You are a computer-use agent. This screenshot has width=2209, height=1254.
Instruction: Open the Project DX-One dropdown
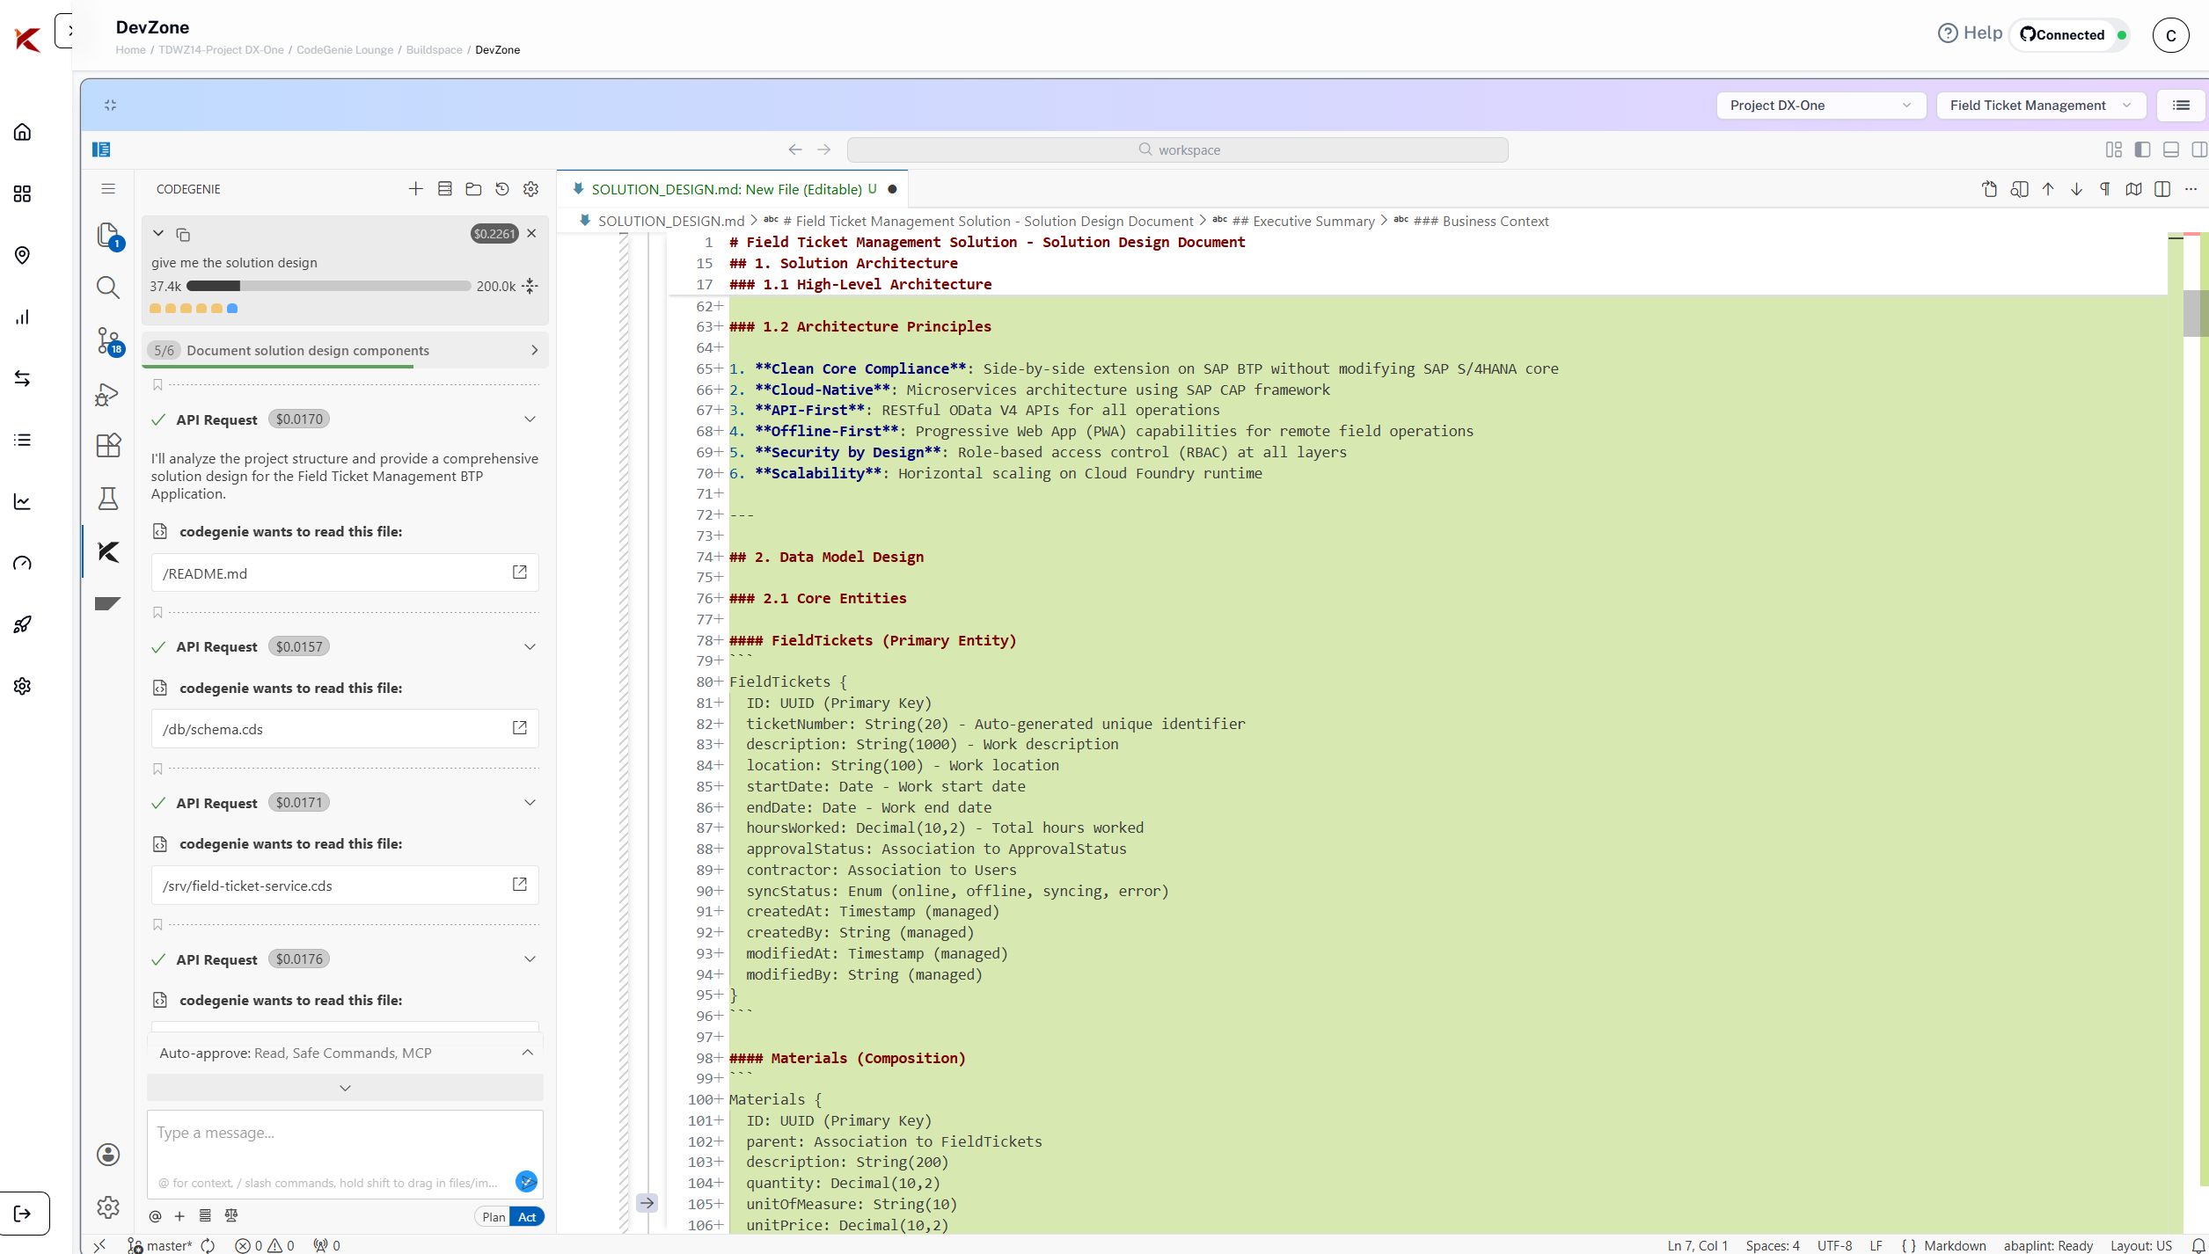click(x=1820, y=106)
